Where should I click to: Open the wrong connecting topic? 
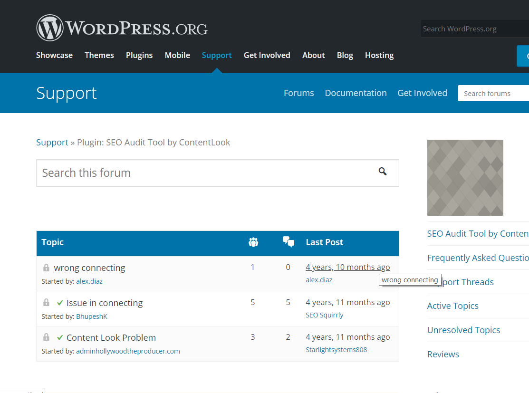pyautogui.click(x=89, y=268)
